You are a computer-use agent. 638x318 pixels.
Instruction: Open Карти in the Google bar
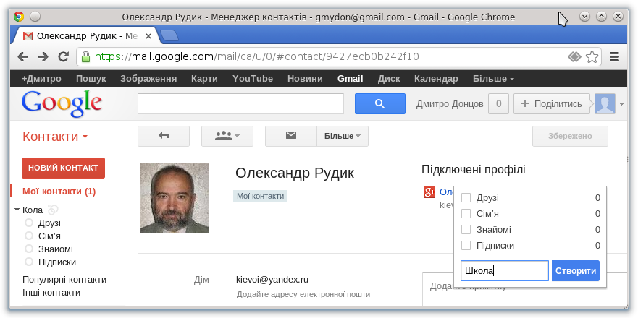click(204, 78)
